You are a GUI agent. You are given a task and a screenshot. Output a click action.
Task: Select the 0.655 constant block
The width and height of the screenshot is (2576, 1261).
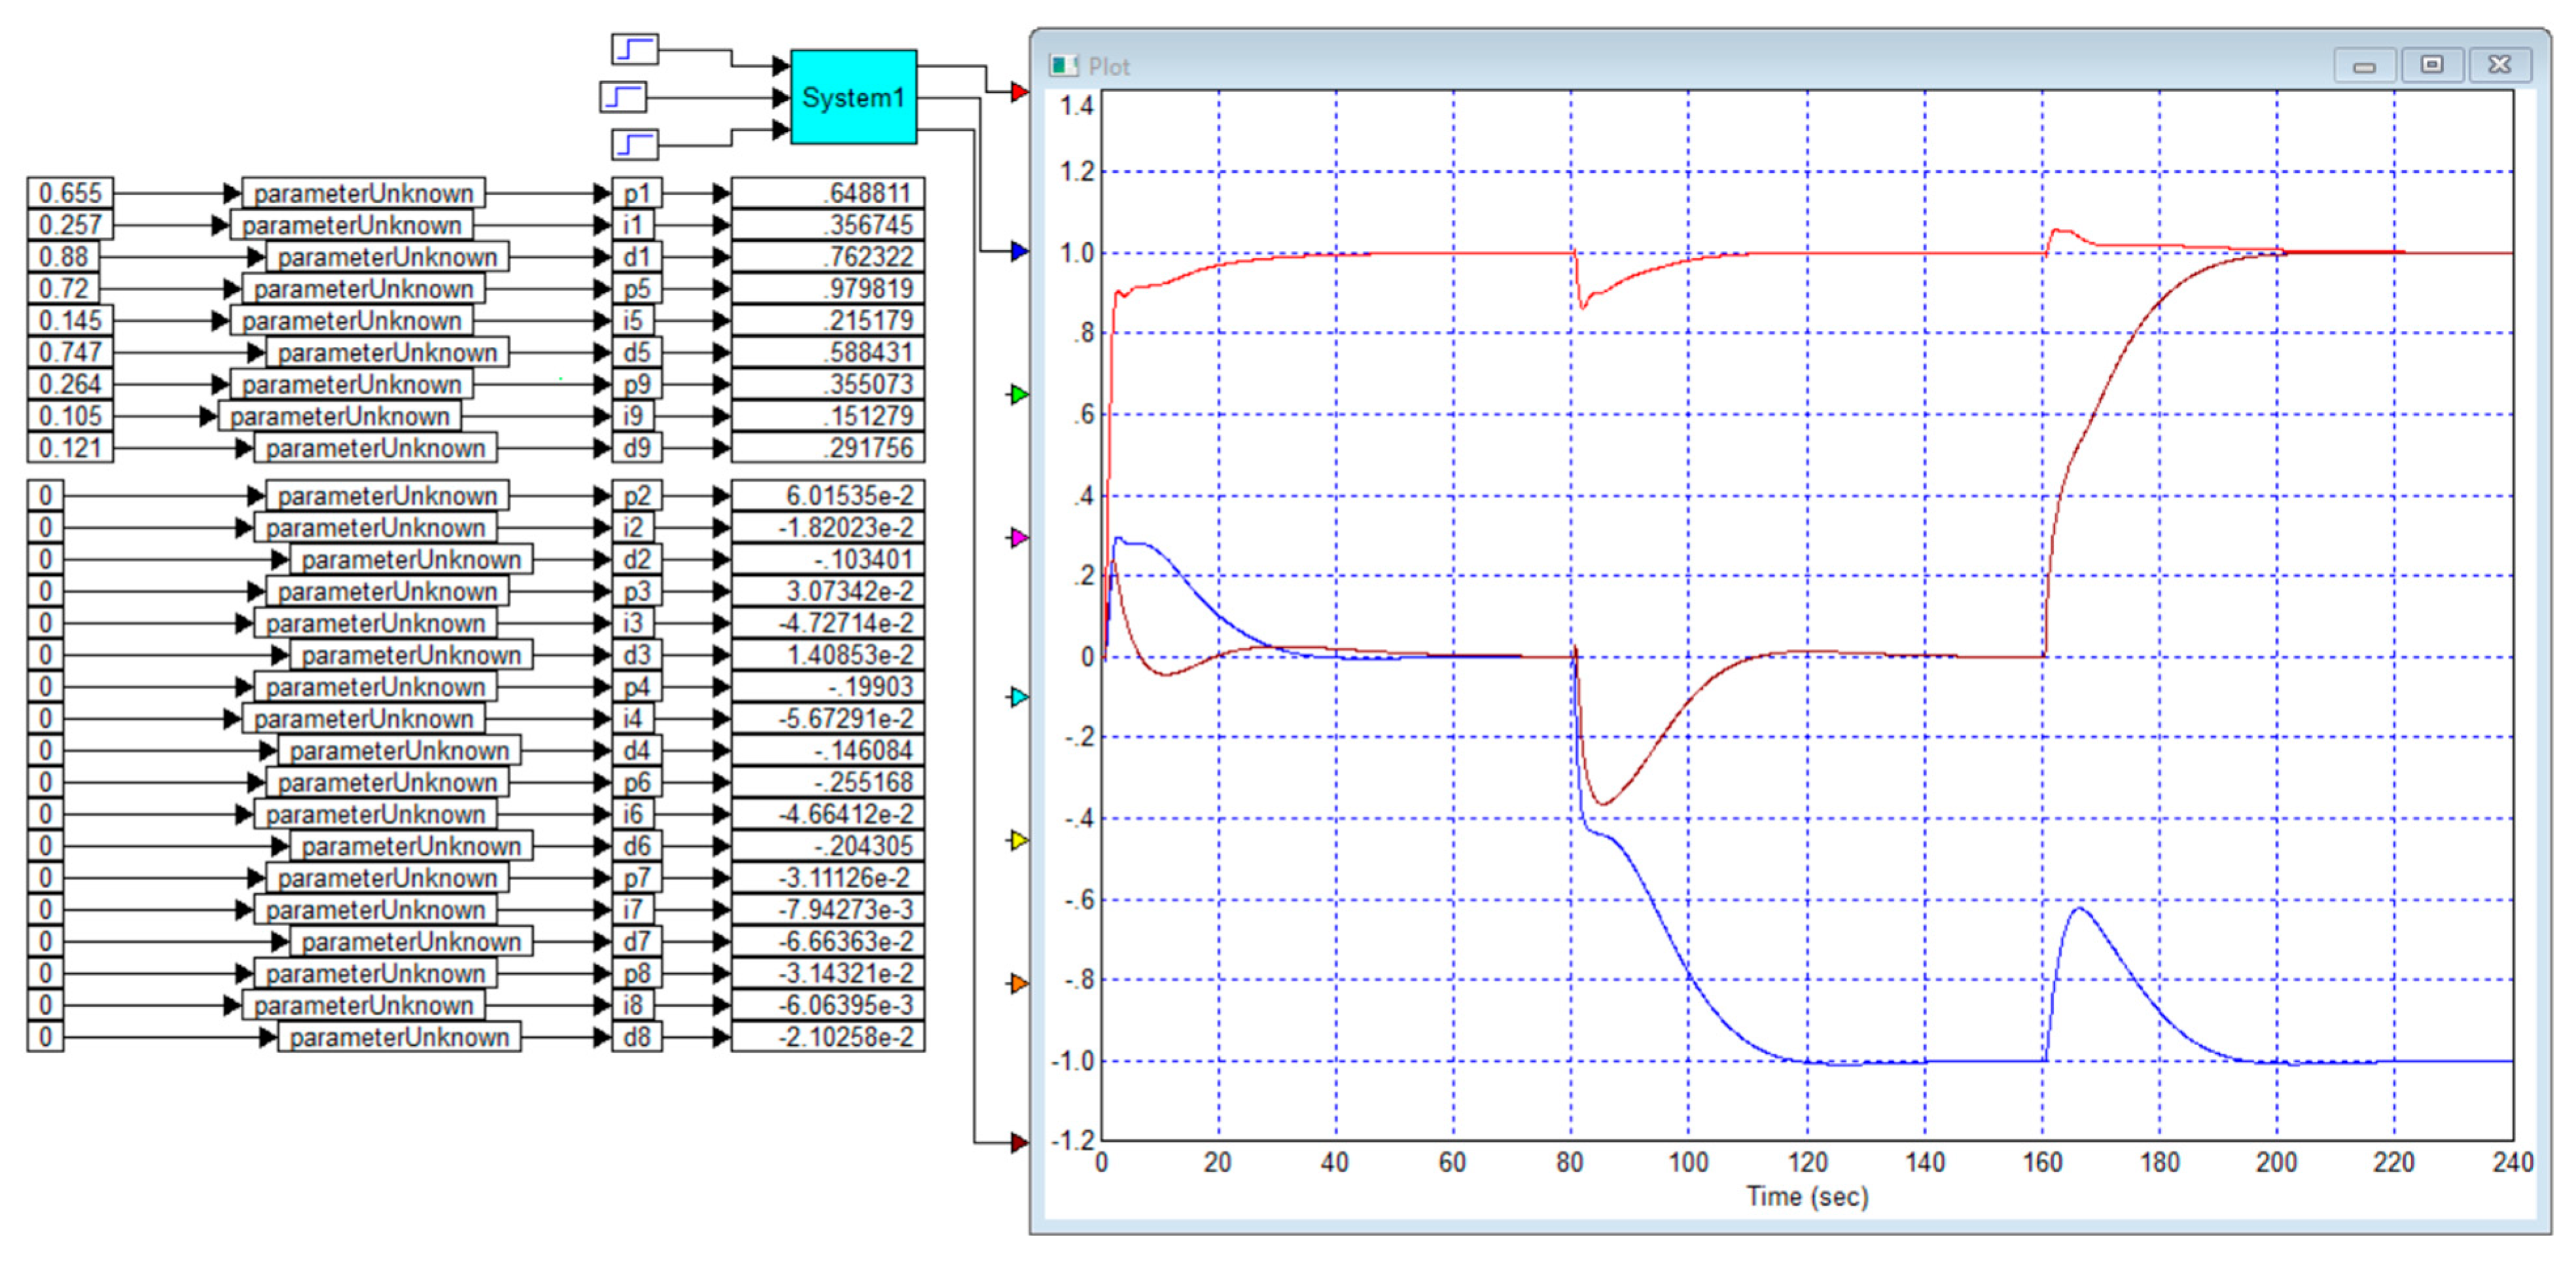(x=70, y=193)
